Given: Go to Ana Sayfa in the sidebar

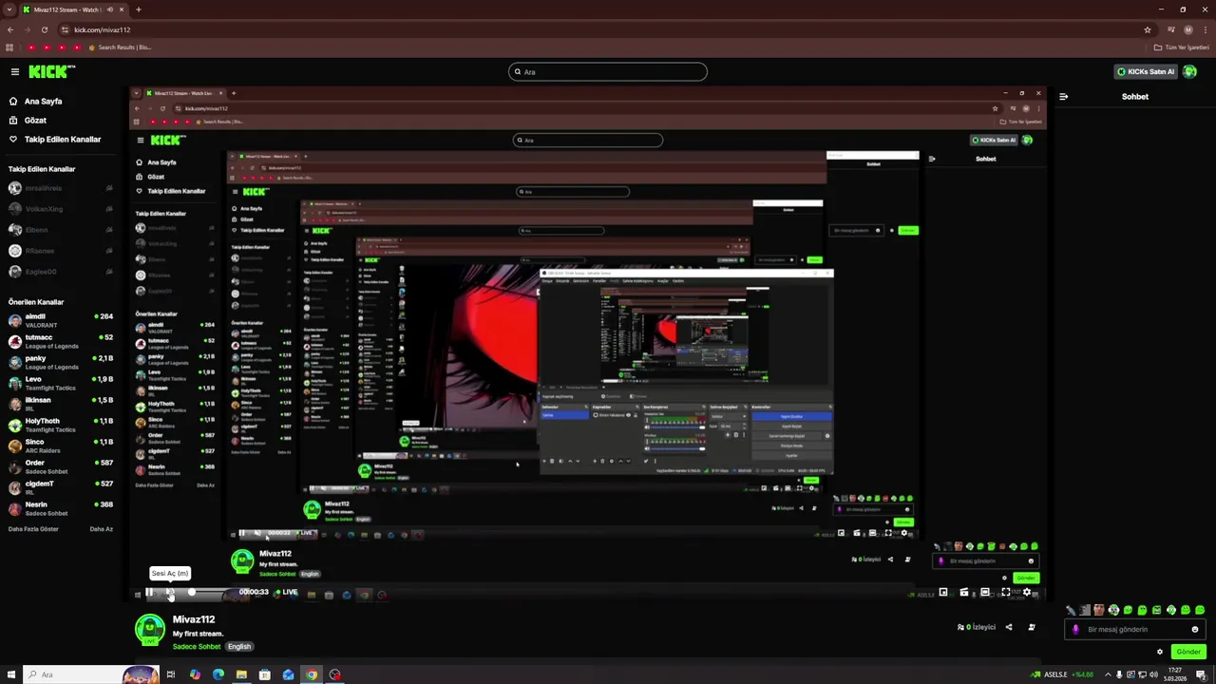Looking at the screenshot, I should [x=43, y=101].
